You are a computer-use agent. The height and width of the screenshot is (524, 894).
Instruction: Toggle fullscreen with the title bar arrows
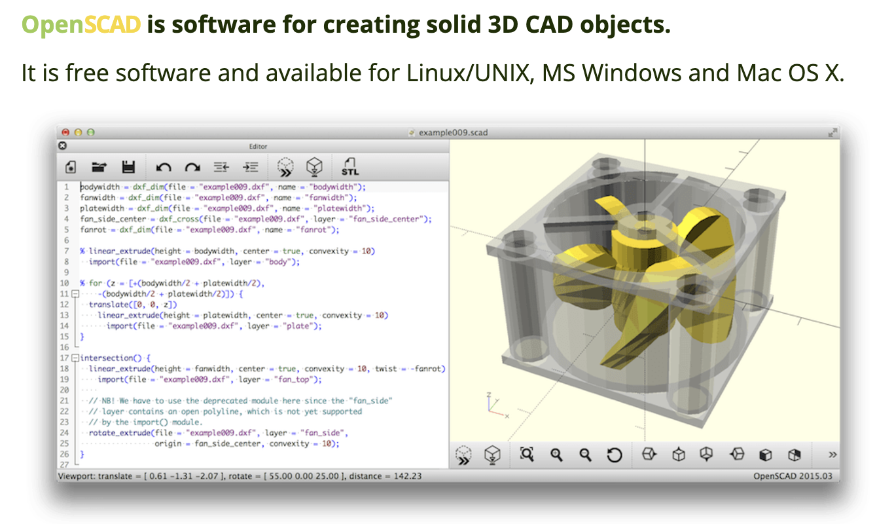[832, 132]
